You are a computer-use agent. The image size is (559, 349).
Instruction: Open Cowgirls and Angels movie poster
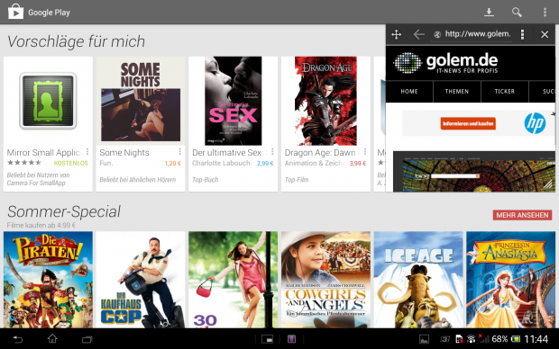click(325, 280)
